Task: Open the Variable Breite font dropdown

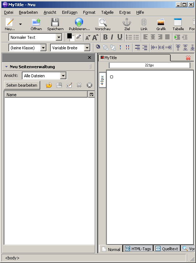Action: point(87,48)
